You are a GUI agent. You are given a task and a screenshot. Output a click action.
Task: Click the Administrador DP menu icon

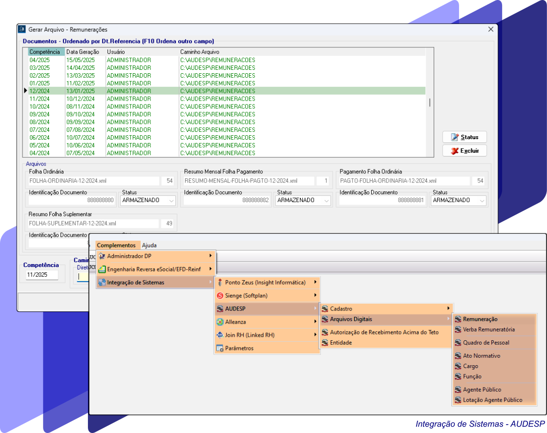[102, 256]
